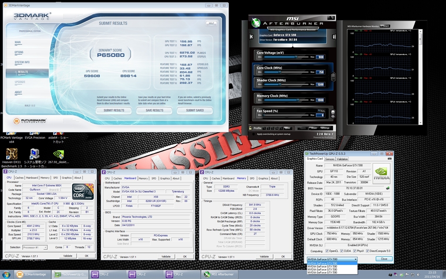This screenshot has width=446, height=279.
Task: Open the Validation tab in GPU-Z
Action: (342, 159)
